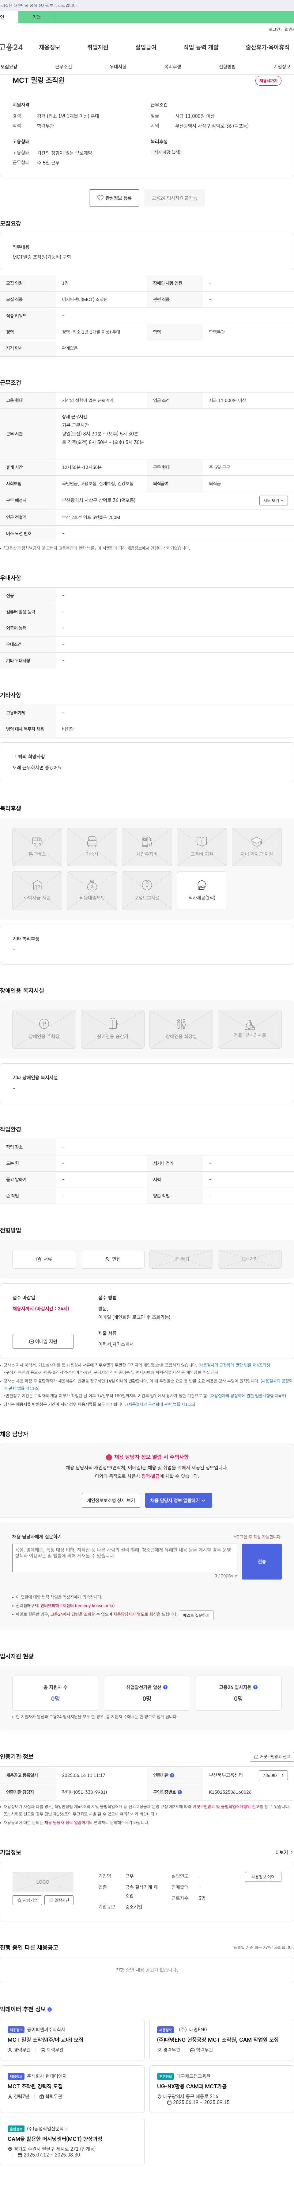Switch to the 기업 tab at top

[x=36, y=17]
